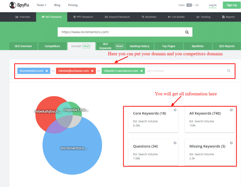Open the PPC Research tab

tap(83, 17)
